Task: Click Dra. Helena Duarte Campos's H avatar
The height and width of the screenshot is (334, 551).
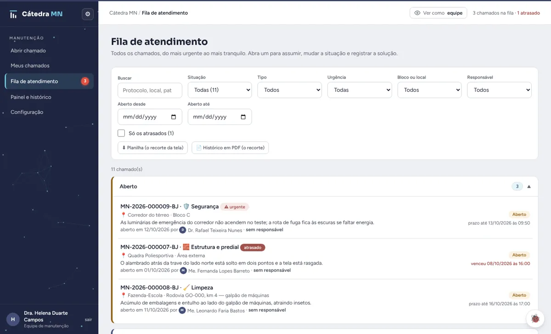Action: [x=13, y=319]
